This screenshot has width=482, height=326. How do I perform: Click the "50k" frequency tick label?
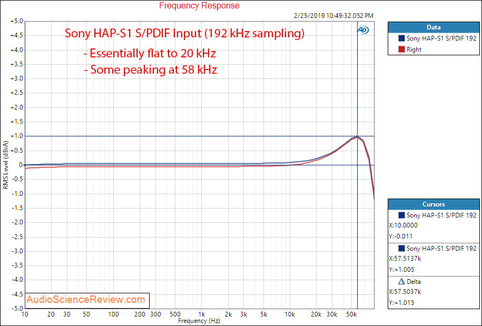pyautogui.click(x=351, y=314)
